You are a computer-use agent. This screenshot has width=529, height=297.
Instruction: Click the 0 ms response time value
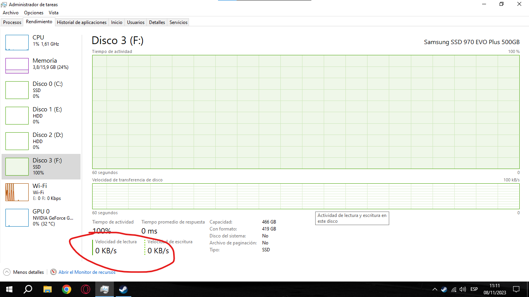click(x=149, y=231)
